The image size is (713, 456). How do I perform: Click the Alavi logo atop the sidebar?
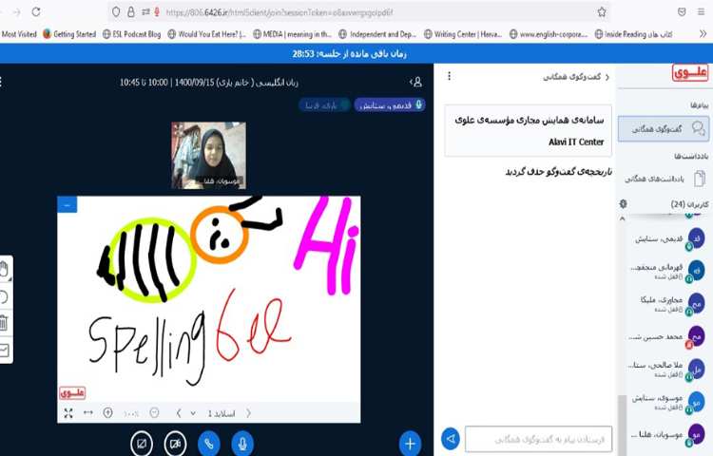click(x=690, y=72)
